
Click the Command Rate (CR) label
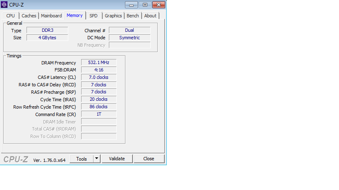tap(55, 114)
